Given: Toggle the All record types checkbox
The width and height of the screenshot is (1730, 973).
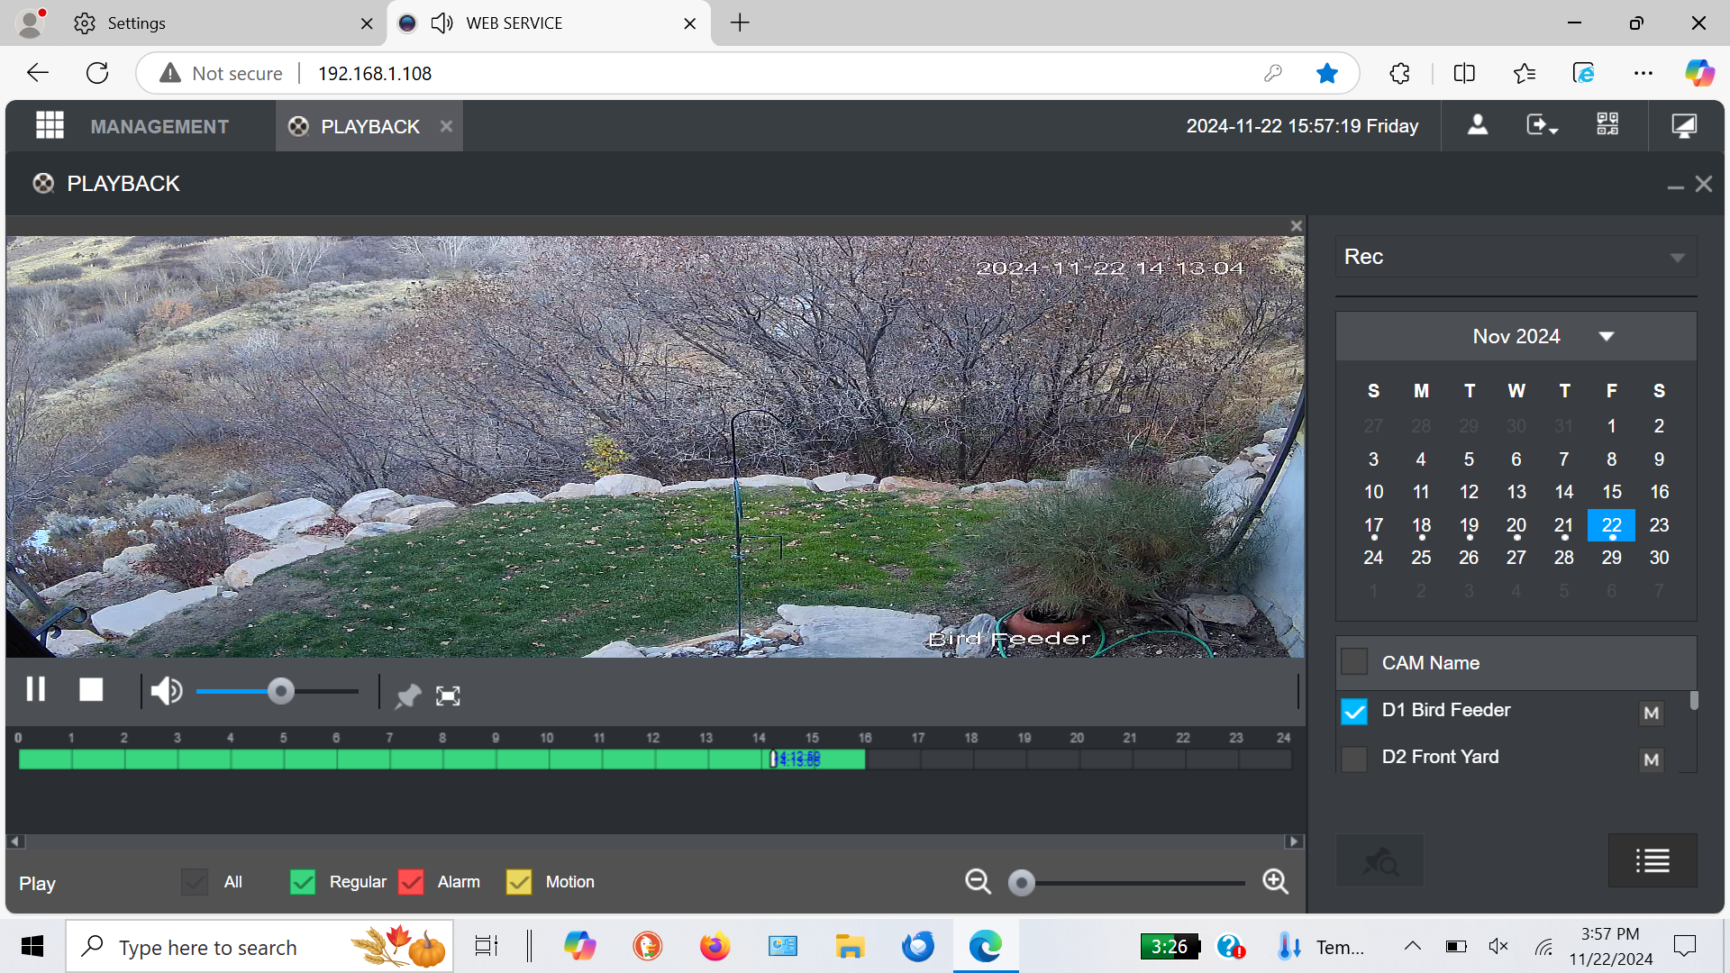Looking at the screenshot, I should [195, 882].
